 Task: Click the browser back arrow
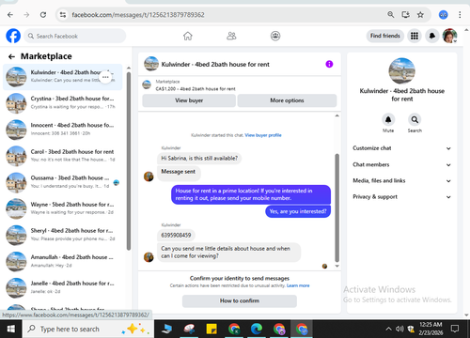click(10, 15)
